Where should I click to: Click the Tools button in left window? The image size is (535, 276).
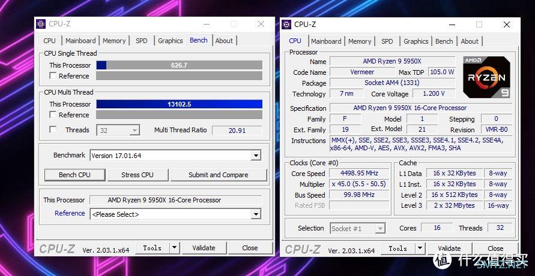click(x=153, y=248)
